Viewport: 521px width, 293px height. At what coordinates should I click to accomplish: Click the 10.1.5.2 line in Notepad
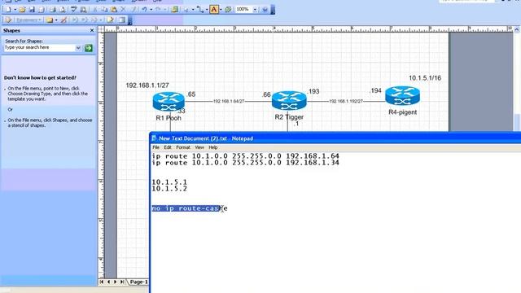[169, 189]
